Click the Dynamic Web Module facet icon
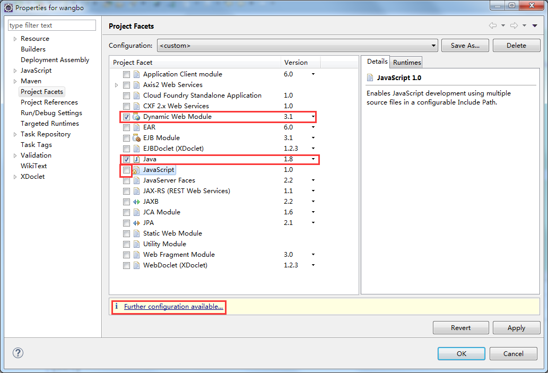The image size is (548, 373). pyautogui.click(x=136, y=117)
